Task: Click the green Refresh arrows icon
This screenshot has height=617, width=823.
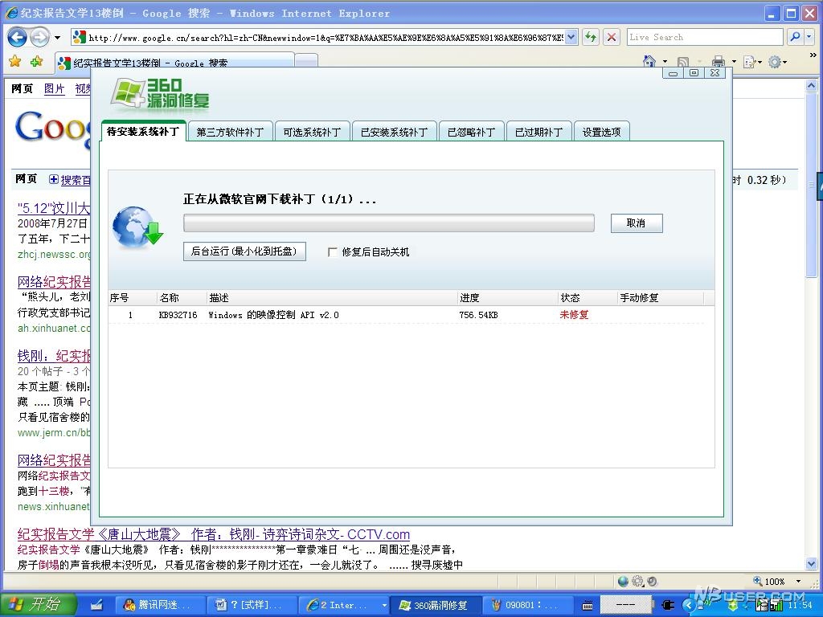Action: (591, 37)
